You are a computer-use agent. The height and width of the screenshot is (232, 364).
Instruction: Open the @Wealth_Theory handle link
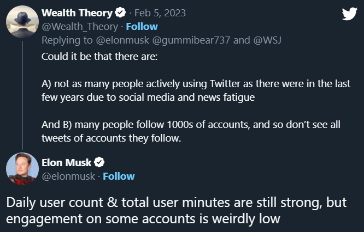tap(80, 26)
